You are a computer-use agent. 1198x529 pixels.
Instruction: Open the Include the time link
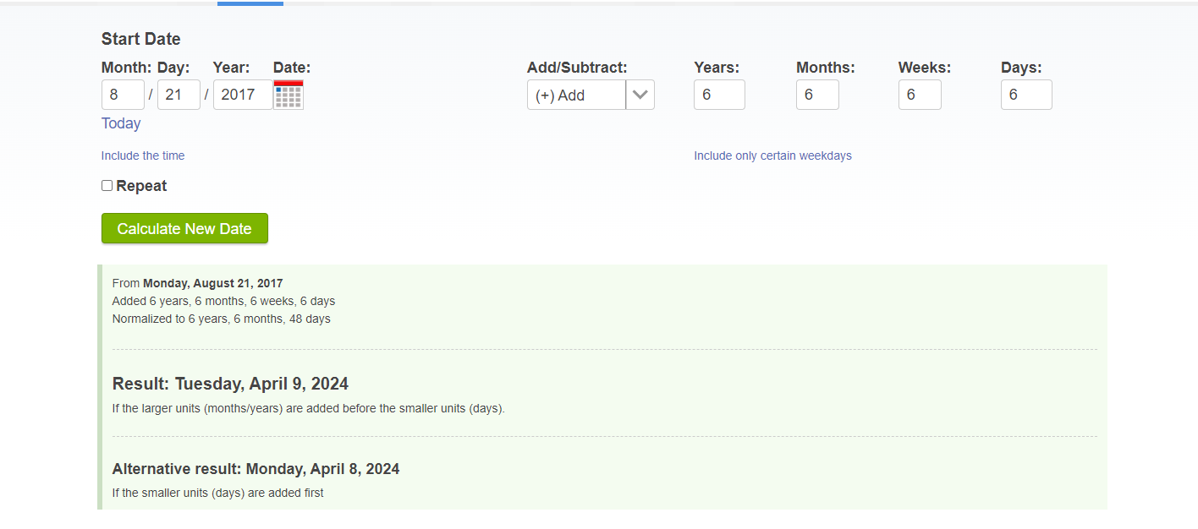pyautogui.click(x=143, y=155)
